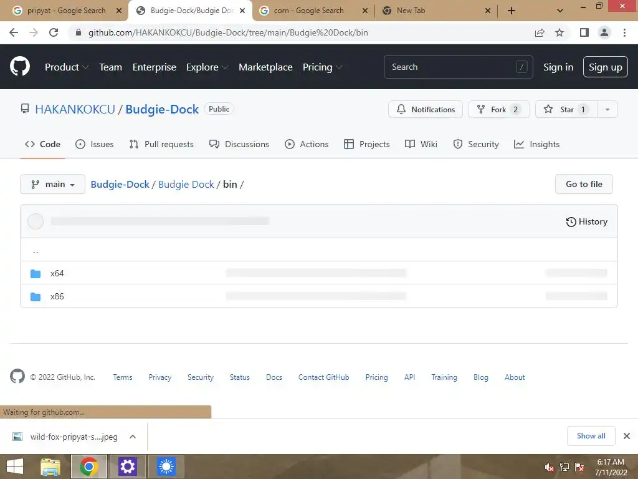Screen dimensions: 638x479
Task: Click Chrome icon in taskbar
Action: point(89,467)
